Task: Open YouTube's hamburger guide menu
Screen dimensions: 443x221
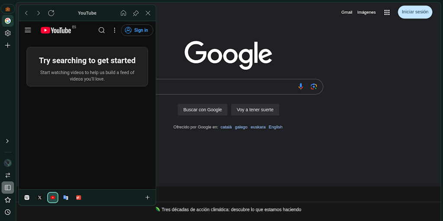Action: pos(28,30)
